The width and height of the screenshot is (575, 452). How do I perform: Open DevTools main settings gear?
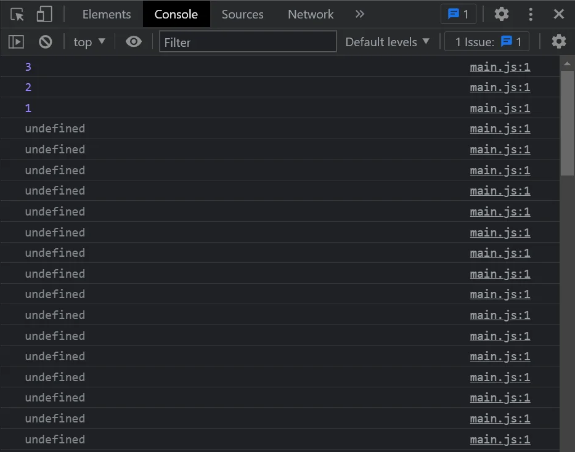[502, 14]
